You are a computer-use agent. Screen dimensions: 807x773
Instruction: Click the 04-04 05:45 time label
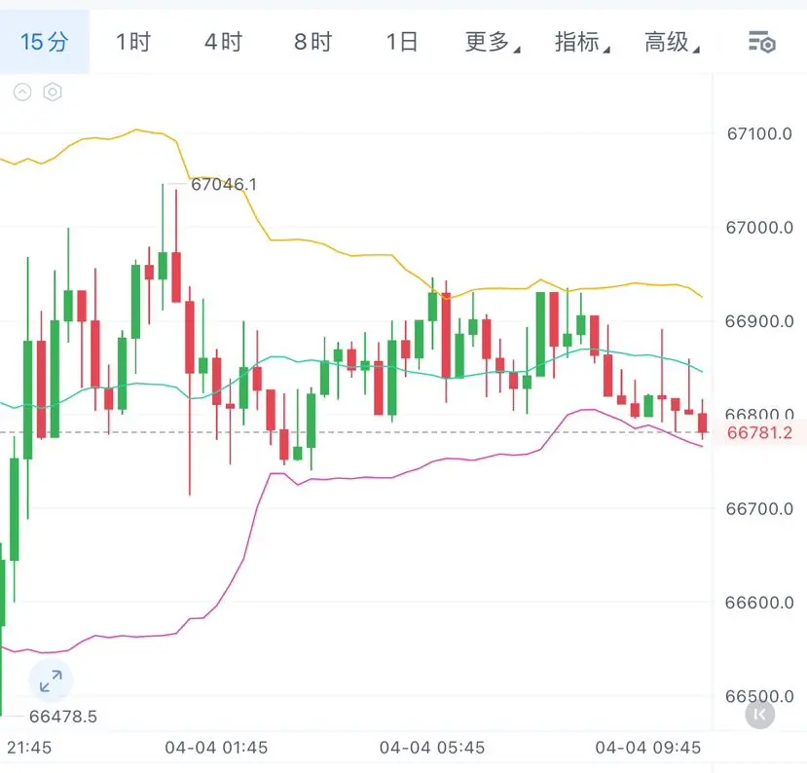(x=432, y=748)
